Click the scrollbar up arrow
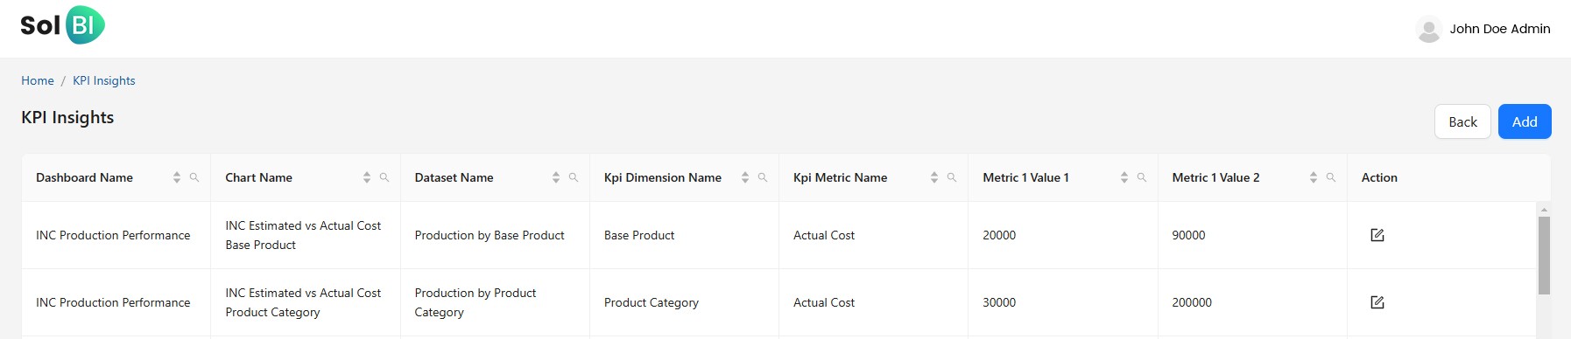1571x339 pixels. click(1544, 210)
